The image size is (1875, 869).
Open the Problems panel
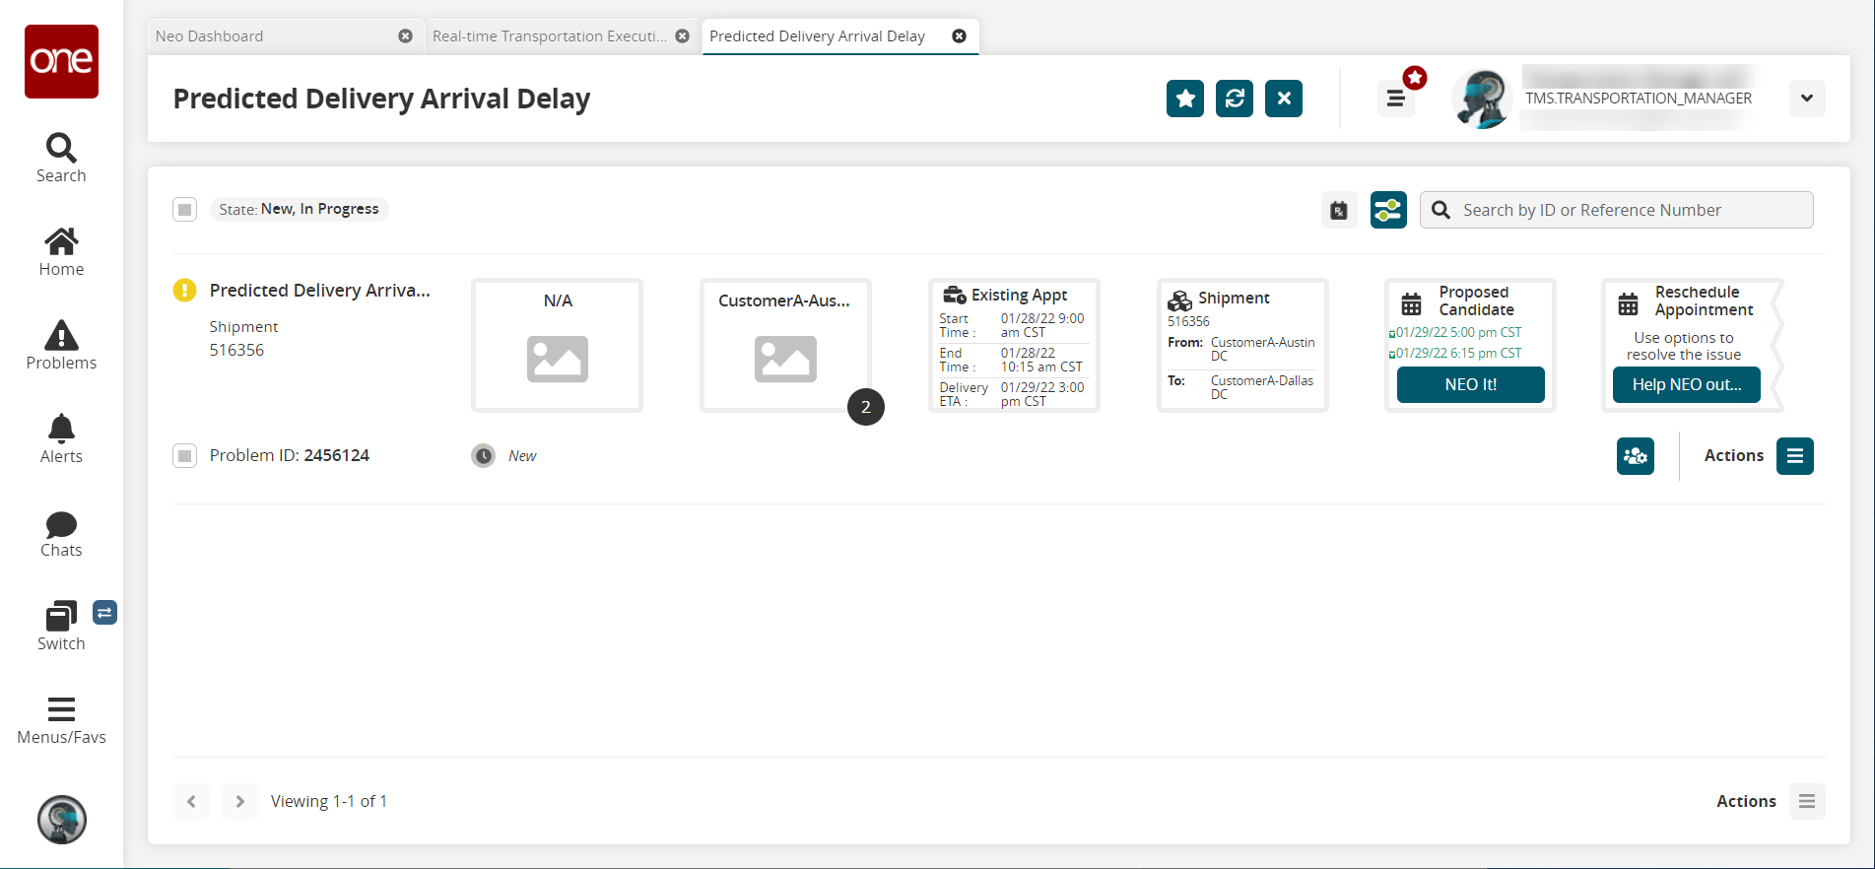[61, 346]
